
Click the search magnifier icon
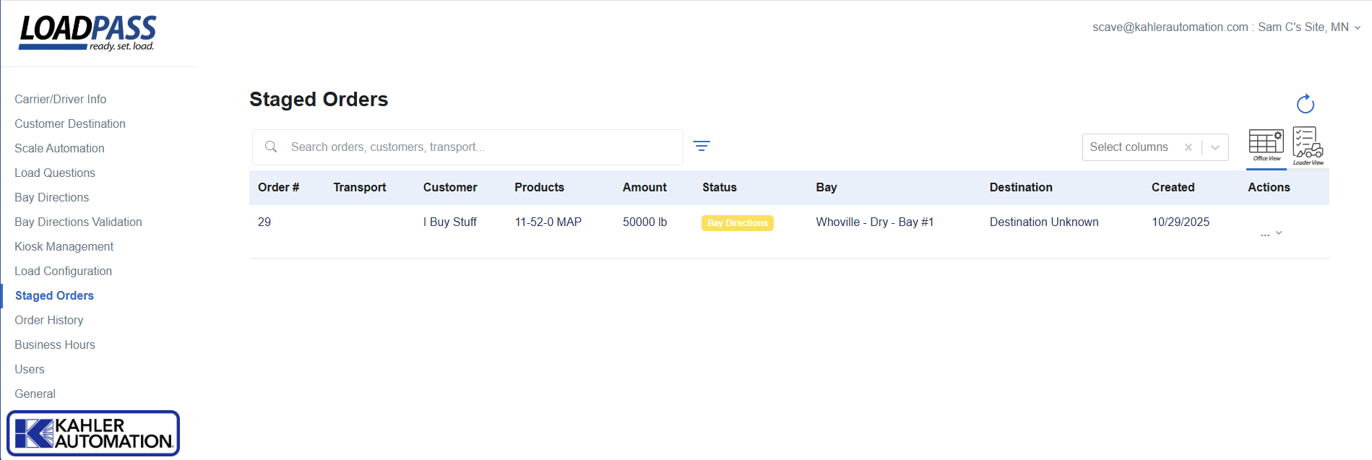271,147
